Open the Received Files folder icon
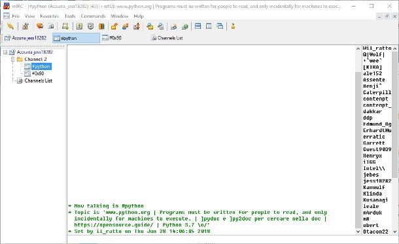This screenshot has width=399, height=244. pos(150,26)
